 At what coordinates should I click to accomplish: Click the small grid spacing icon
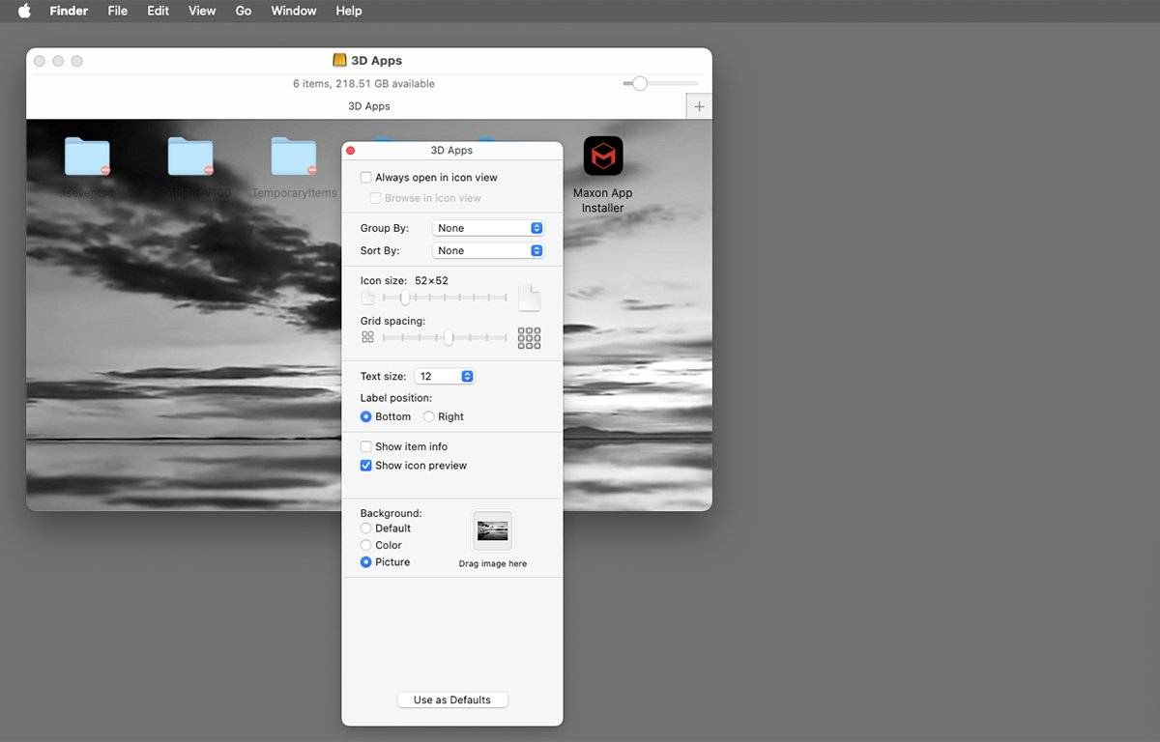coord(367,337)
